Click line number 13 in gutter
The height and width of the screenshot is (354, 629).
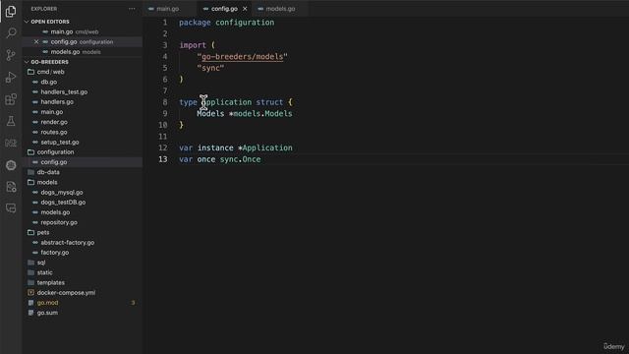(163, 159)
